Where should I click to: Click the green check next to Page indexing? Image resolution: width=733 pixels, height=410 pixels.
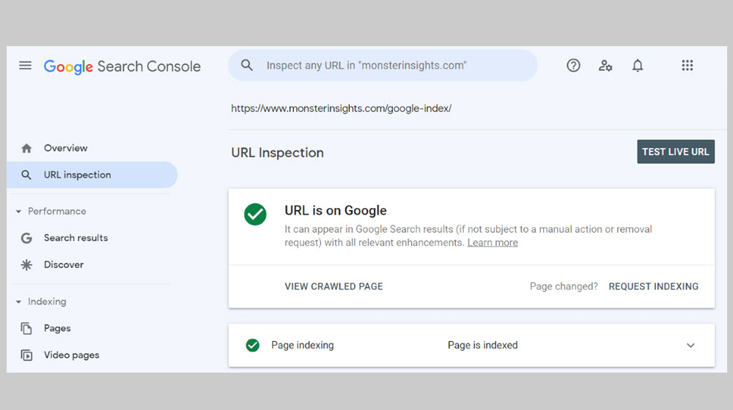tap(252, 345)
